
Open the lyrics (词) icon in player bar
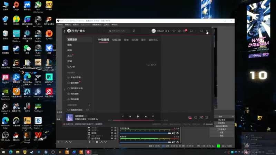click(152, 116)
